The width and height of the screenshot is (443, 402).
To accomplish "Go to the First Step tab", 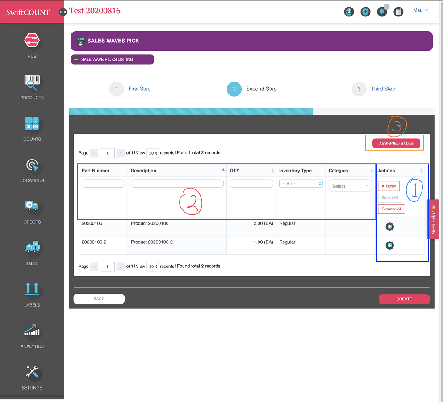I will [139, 89].
